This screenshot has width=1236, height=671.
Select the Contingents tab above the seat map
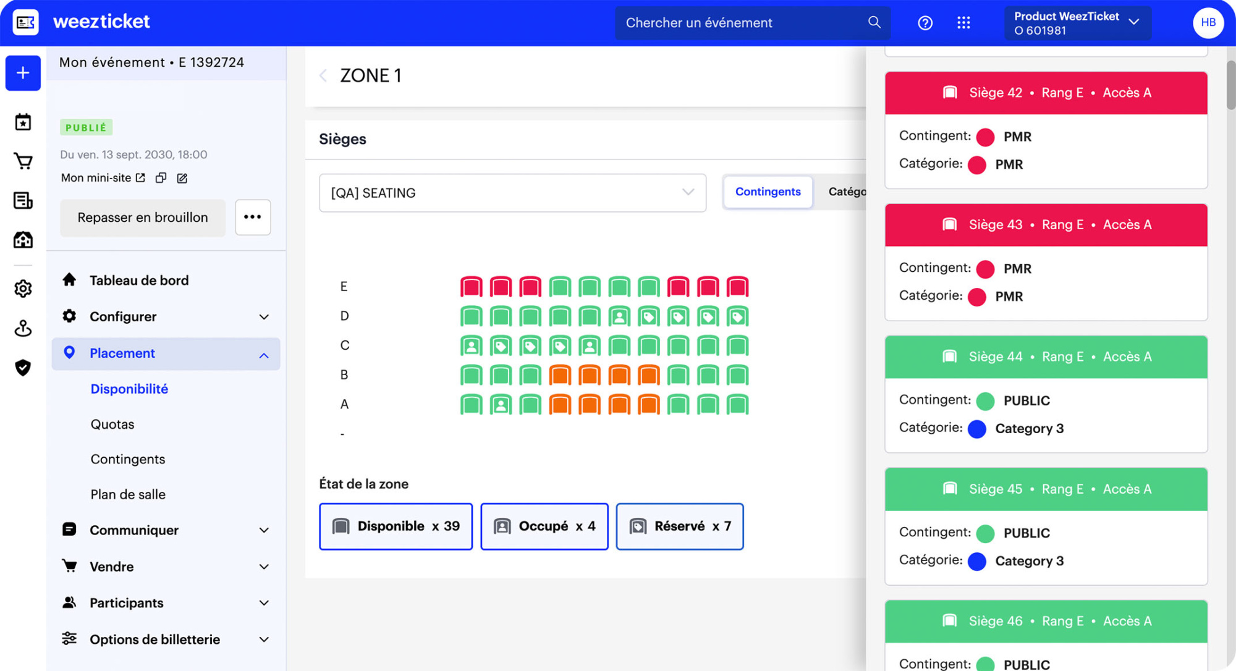point(768,192)
